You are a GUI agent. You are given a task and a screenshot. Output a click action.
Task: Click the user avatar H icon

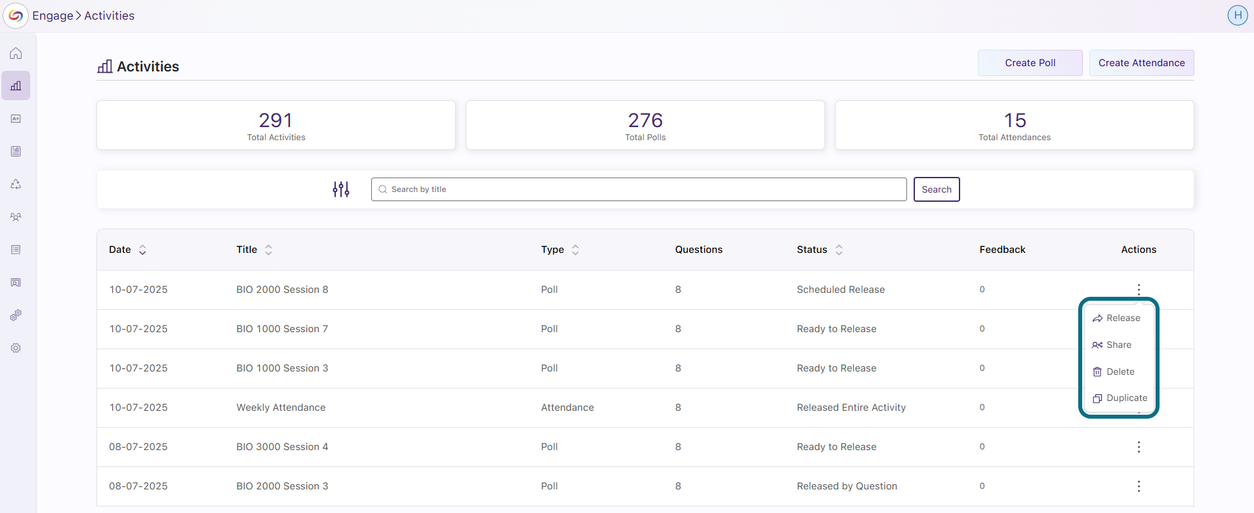(x=1238, y=15)
